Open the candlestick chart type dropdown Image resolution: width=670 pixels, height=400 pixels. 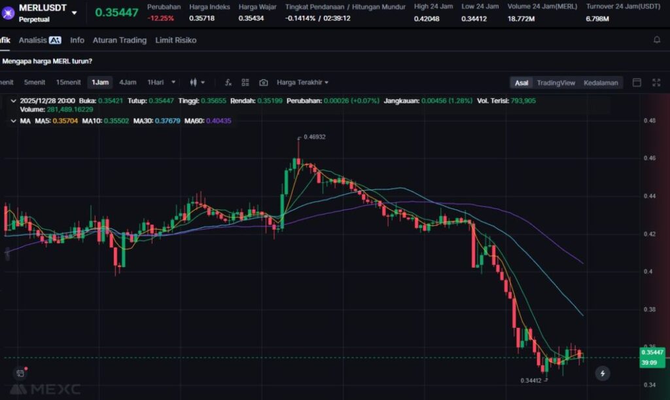(197, 82)
